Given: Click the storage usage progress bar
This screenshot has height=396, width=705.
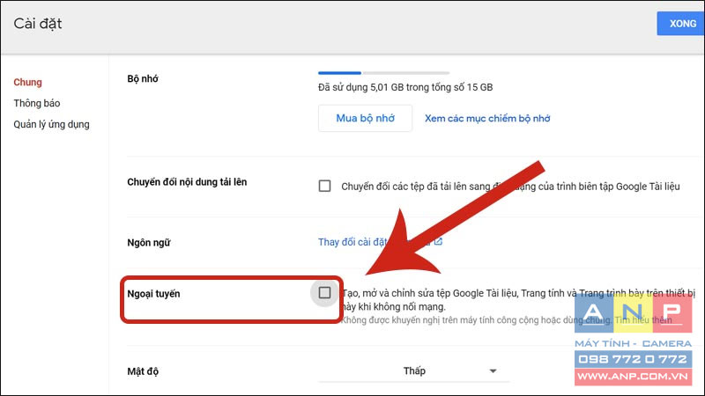Looking at the screenshot, I should point(383,73).
